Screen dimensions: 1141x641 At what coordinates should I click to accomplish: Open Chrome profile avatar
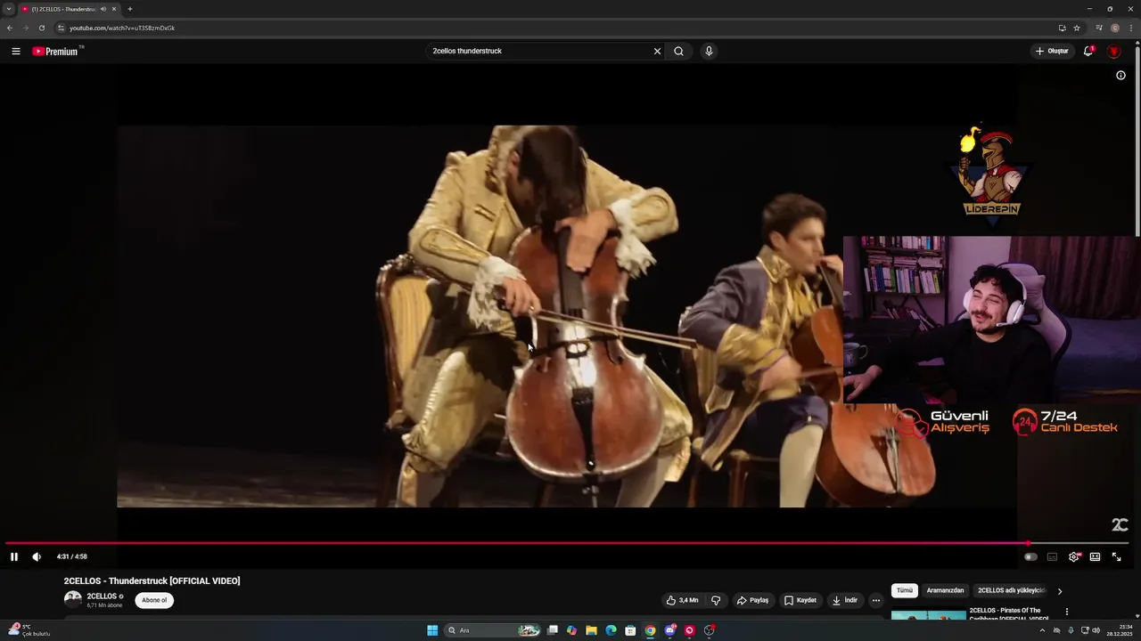coord(1115,28)
